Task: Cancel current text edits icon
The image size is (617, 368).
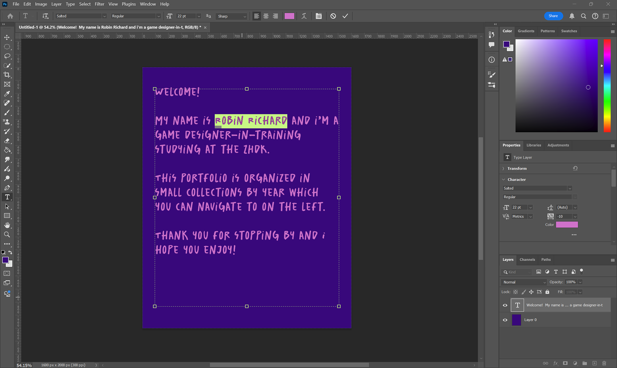Action: click(x=333, y=16)
